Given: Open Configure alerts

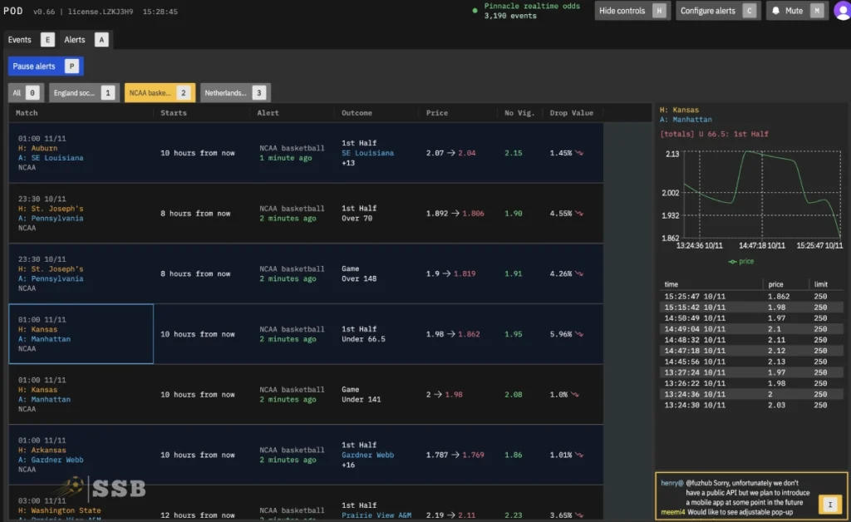Looking at the screenshot, I should (718, 11).
